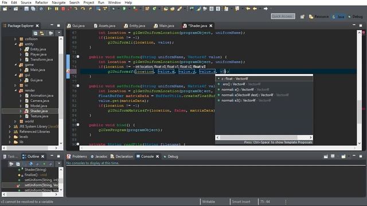Click the Step Over toolbar icon
Image resolution: width=367 pixels, height=206 pixels.
click(x=83, y=9)
